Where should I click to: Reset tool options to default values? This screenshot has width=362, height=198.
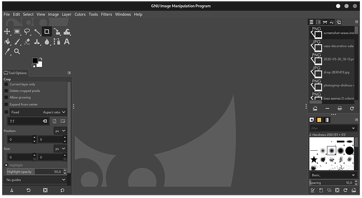point(62,190)
